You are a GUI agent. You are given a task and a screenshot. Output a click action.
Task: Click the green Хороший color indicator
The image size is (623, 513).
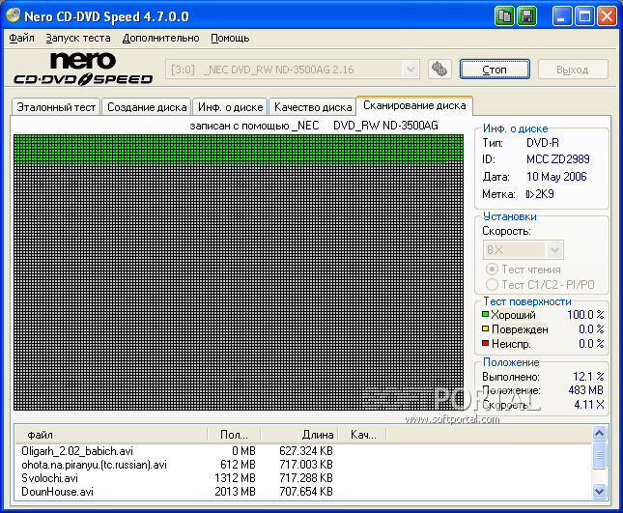pyautogui.click(x=485, y=314)
